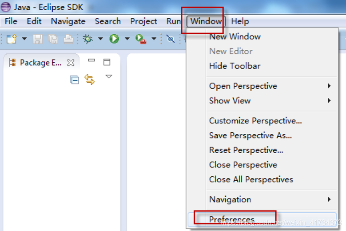Open the Navigate menu

[68, 21]
